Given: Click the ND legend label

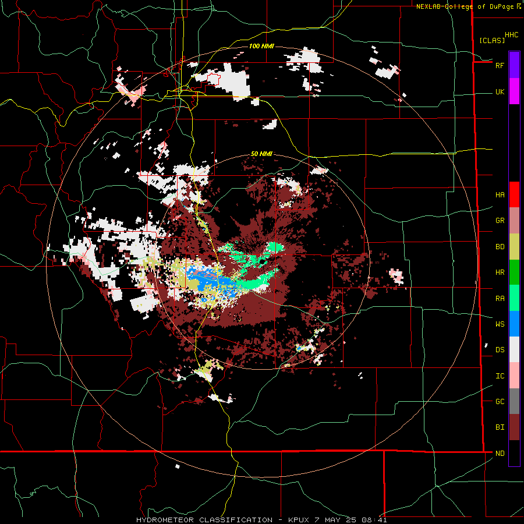Looking at the screenshot, I should tap(500, 454).
